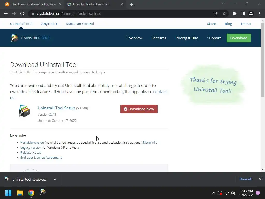View site lock security info
This screenshot has width=265, height=199.
[x=32, y=13]
